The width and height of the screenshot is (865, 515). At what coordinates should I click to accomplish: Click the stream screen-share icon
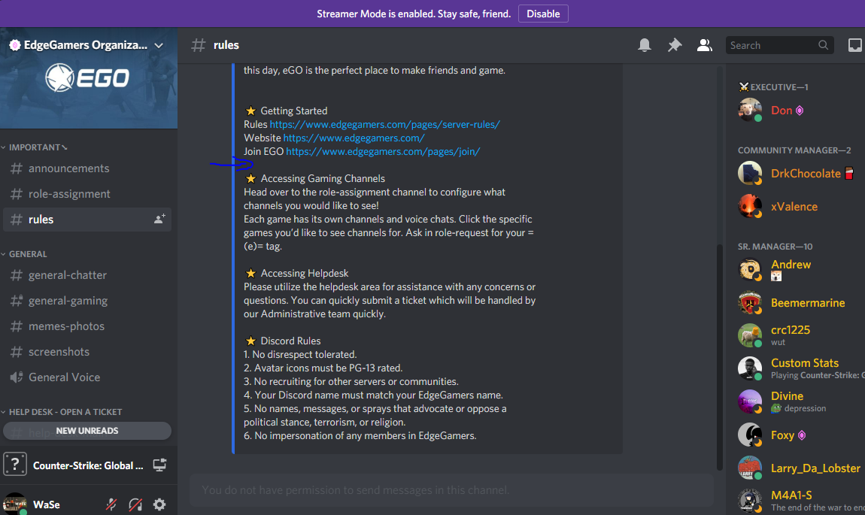click(159, 465)
